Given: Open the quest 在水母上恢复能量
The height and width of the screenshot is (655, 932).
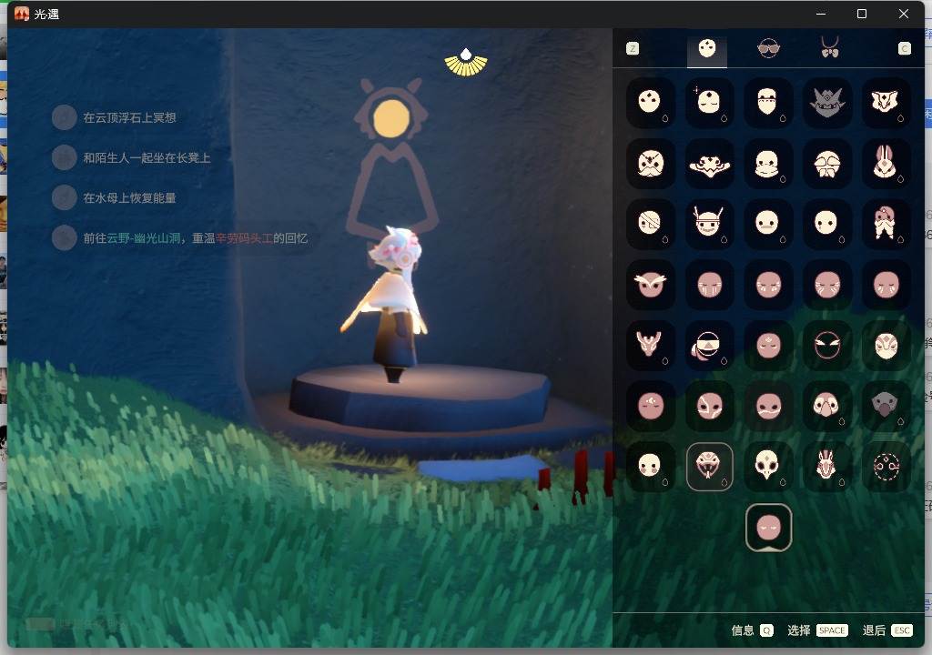Looking at the screenshot, I should click(x=114, y=198).
